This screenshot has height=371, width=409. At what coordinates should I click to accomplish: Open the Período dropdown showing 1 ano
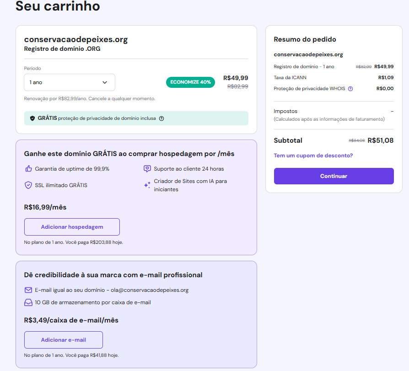(69, 82)
